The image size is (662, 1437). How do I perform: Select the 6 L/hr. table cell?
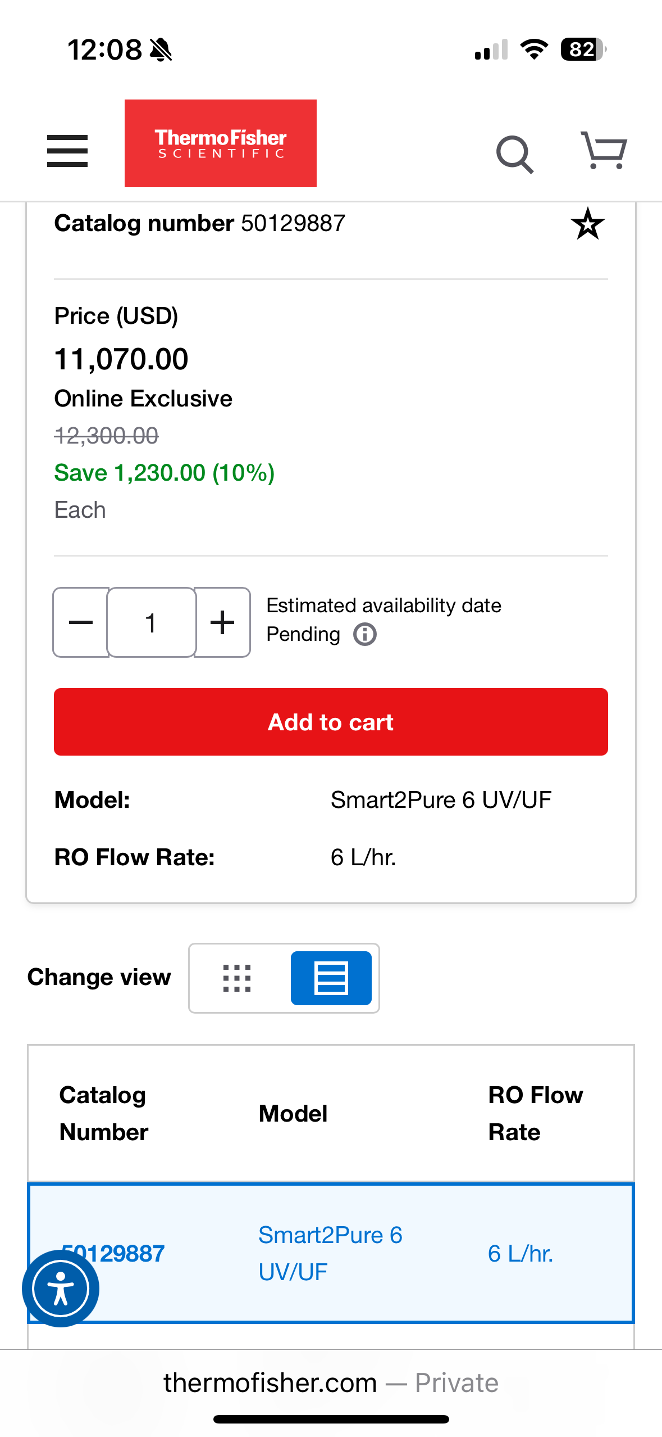pyautogui.click(x=521, y=1254)
